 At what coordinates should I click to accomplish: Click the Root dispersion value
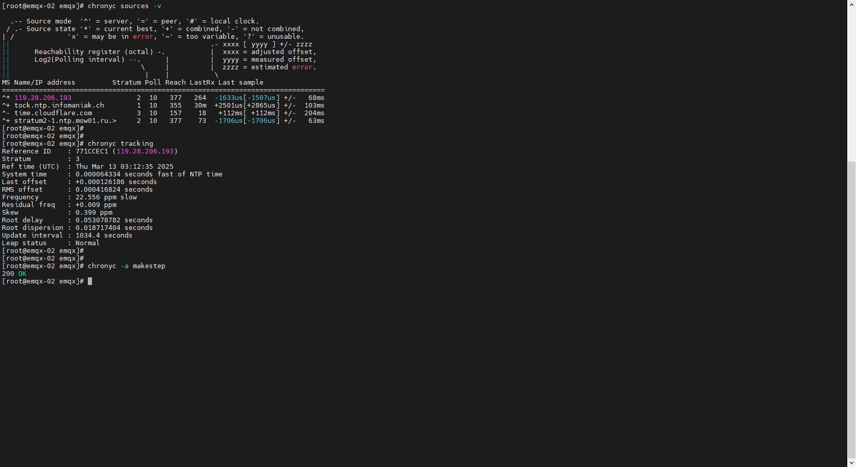click(x=114, y=228)
